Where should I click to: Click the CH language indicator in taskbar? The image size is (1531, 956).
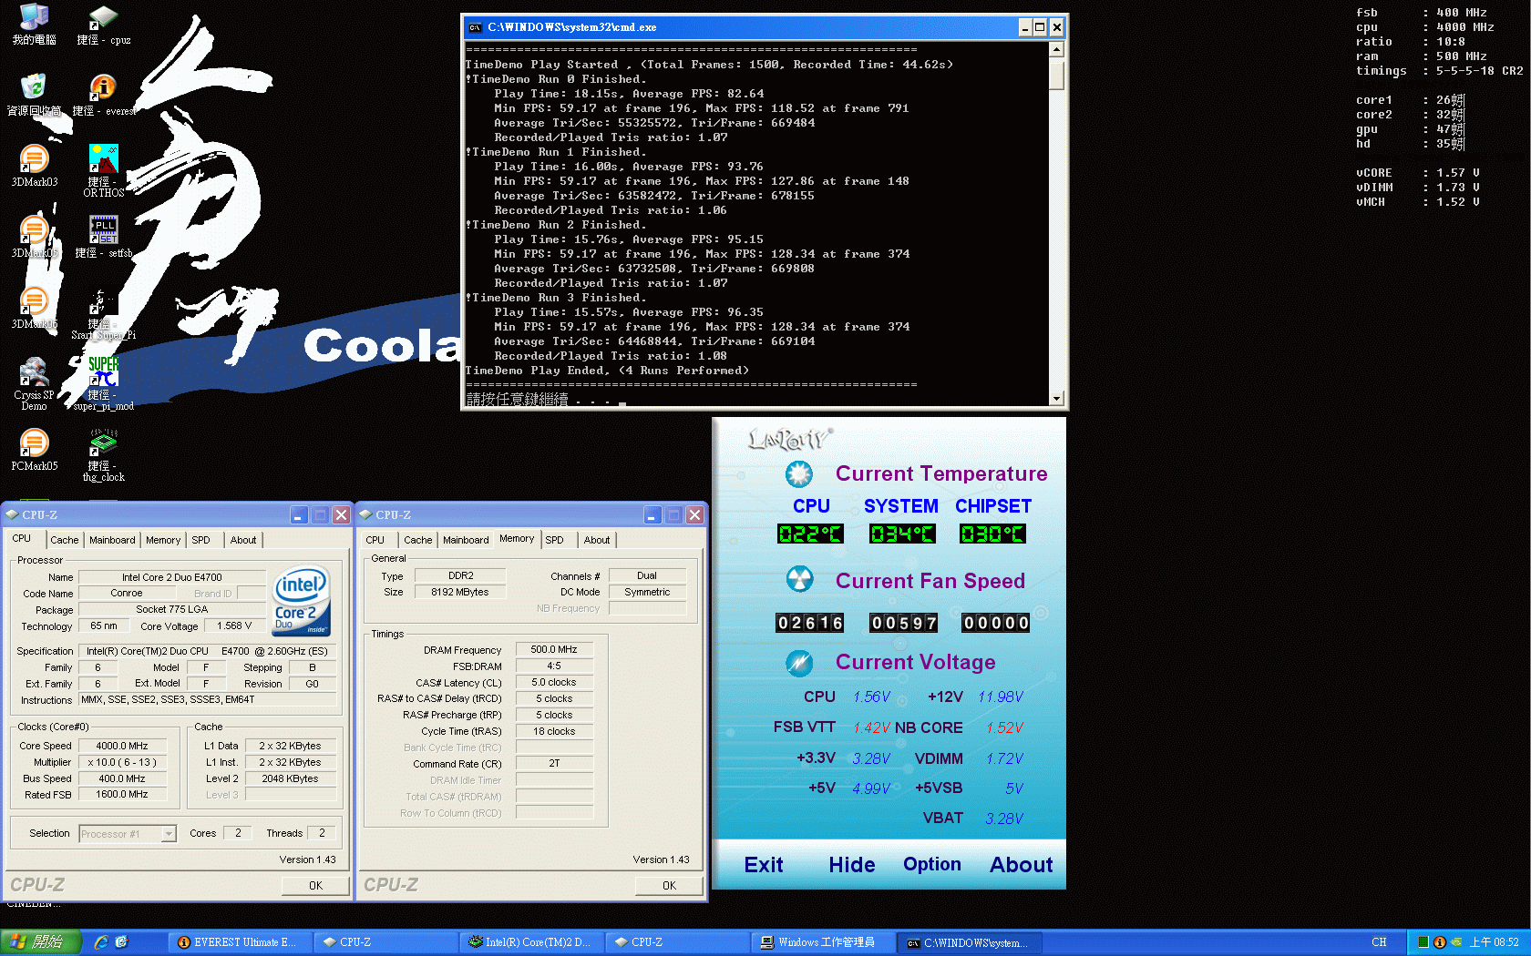1379,942
